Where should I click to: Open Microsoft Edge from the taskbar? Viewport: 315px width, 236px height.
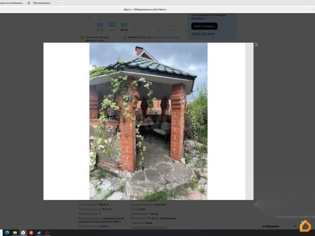pos(7,233)
